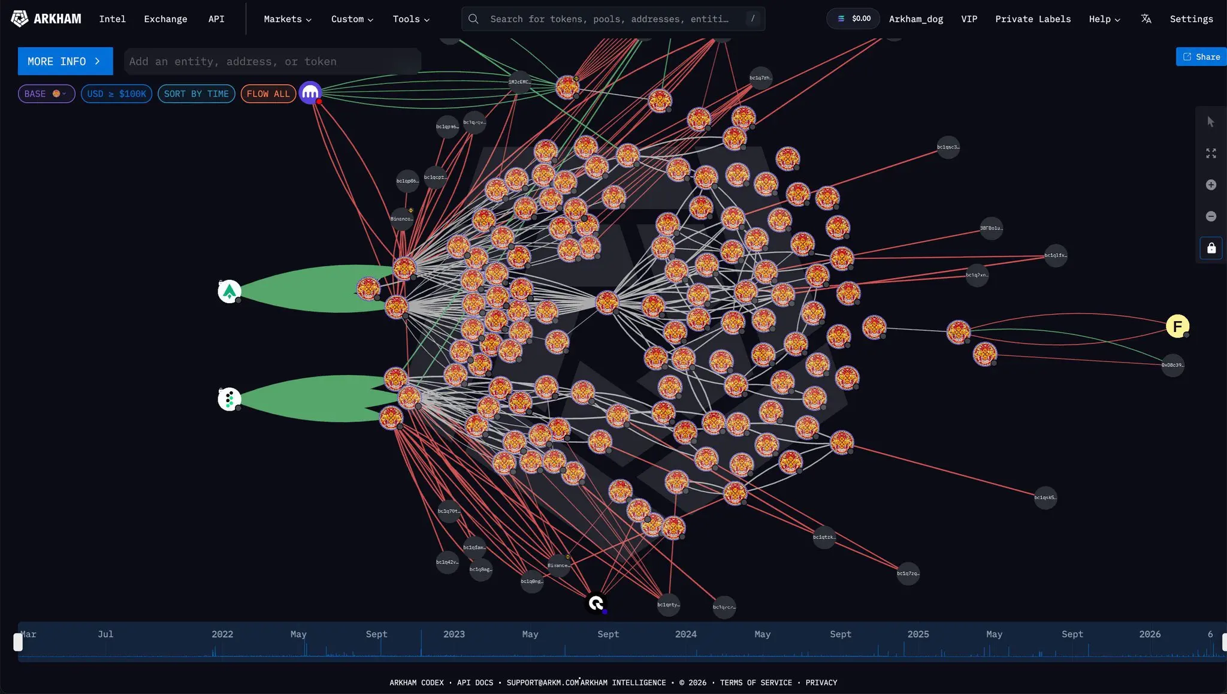Click the Share button

pos(1201,57)
